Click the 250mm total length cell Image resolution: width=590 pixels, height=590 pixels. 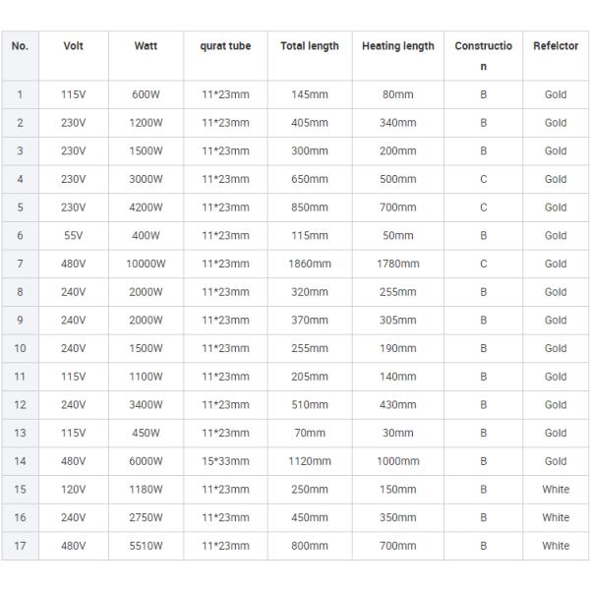point(310,490)
